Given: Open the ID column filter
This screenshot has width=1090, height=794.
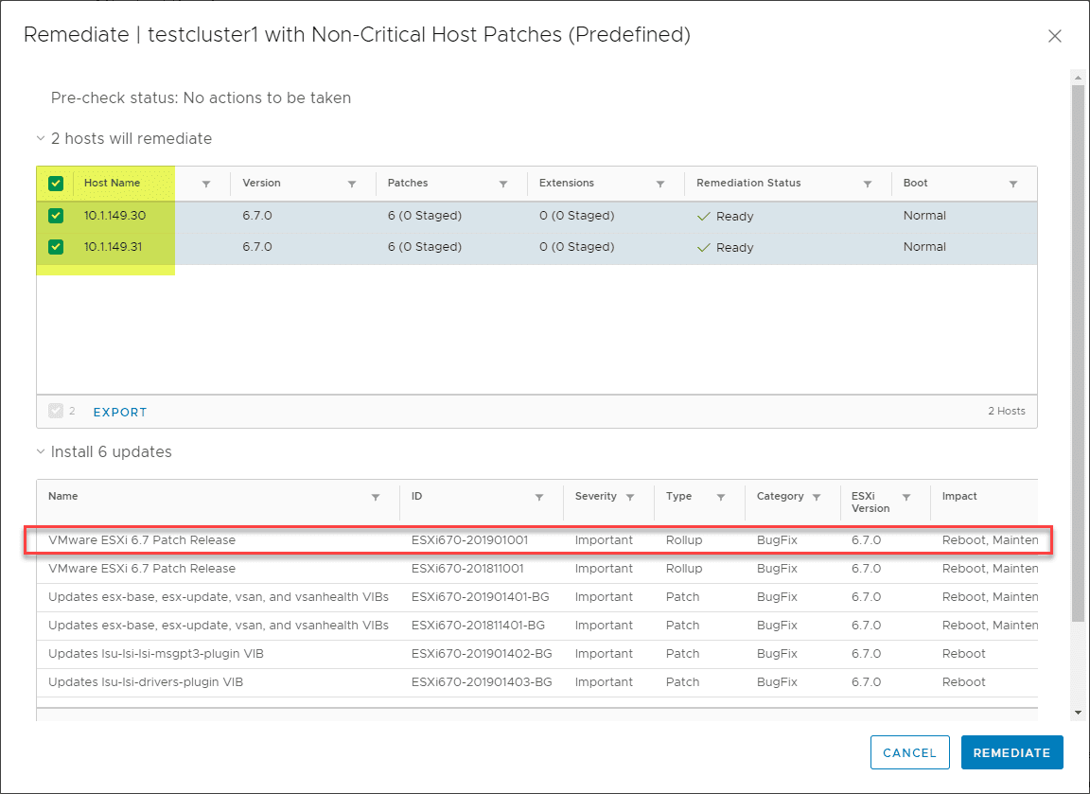Looking at the screenshot, I should pos(540,496).
